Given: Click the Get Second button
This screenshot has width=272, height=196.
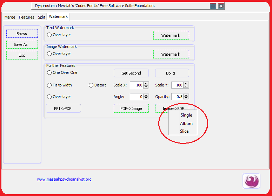Looking at the screenshot, I should pyautogui.click(x=131, y=73).
